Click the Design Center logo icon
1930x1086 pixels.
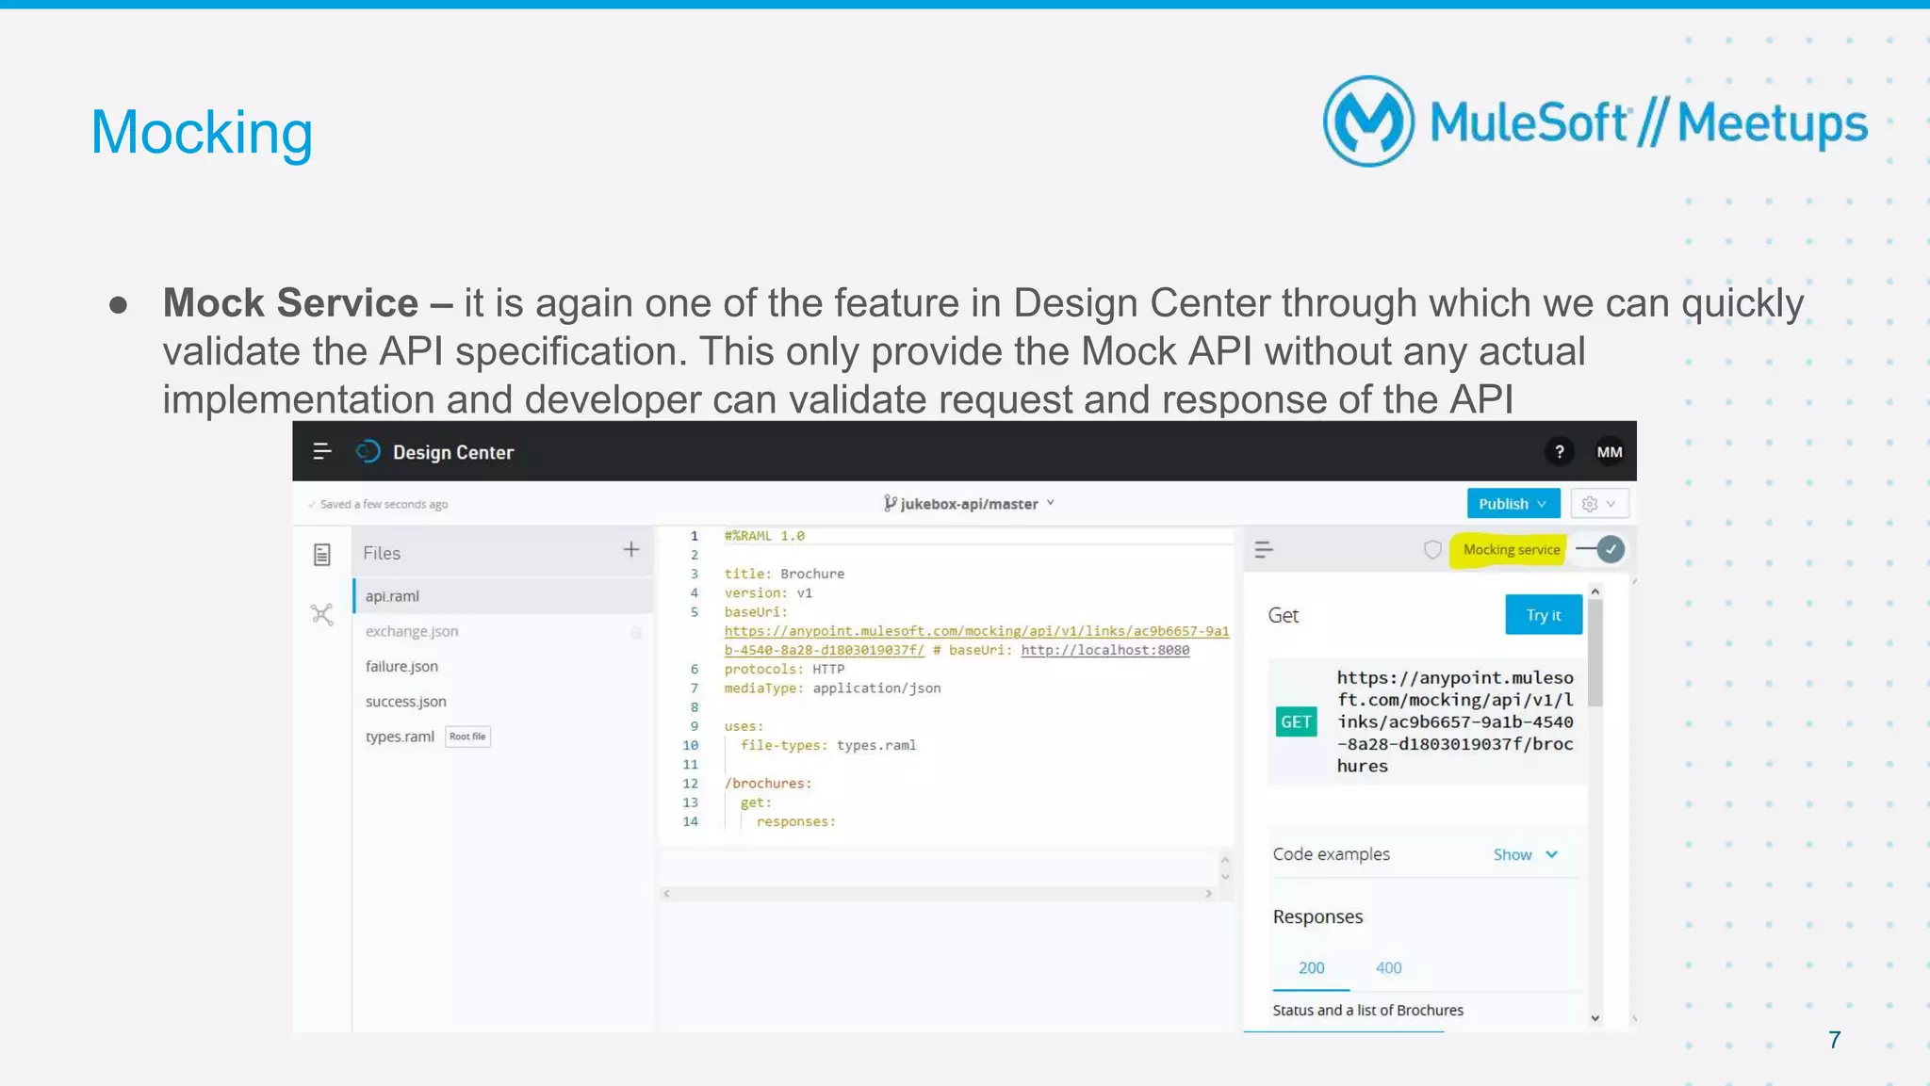[x=368, y=452]
